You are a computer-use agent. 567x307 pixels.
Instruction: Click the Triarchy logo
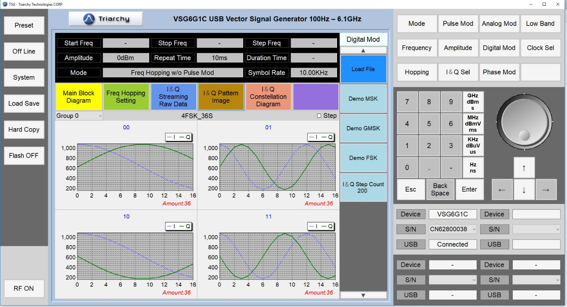pos(106,19)
